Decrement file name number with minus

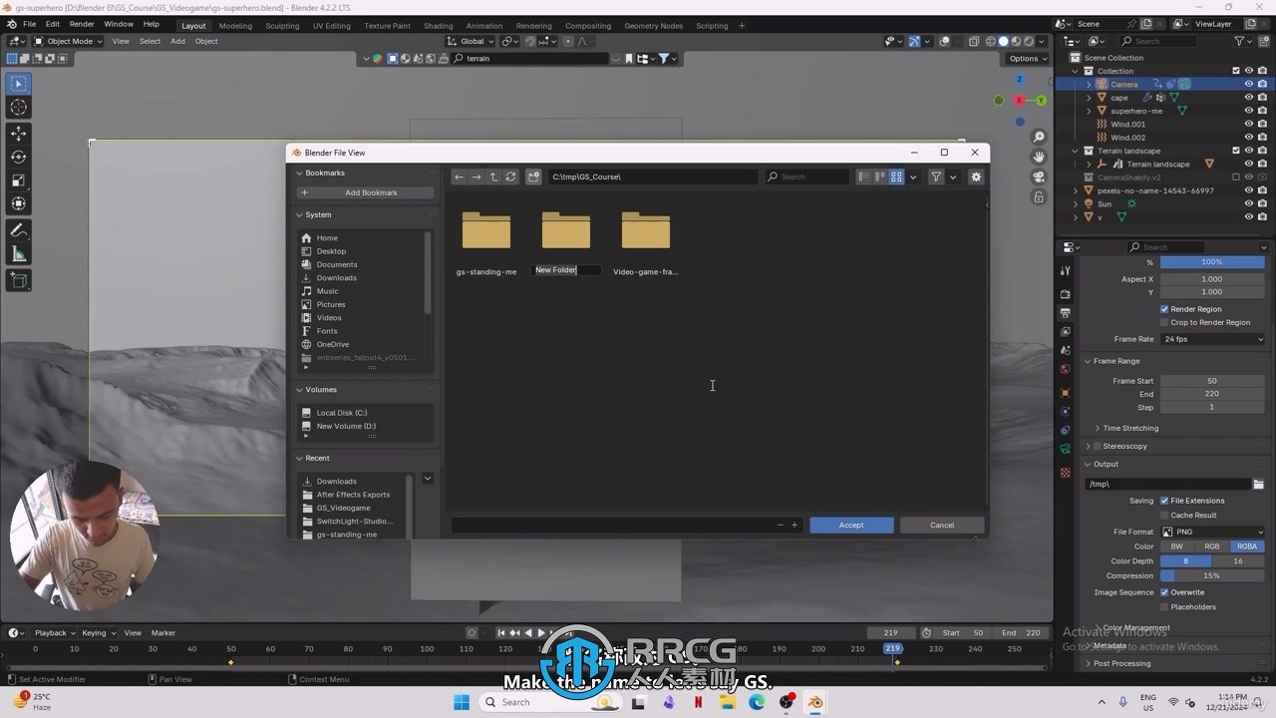[781, 525]
